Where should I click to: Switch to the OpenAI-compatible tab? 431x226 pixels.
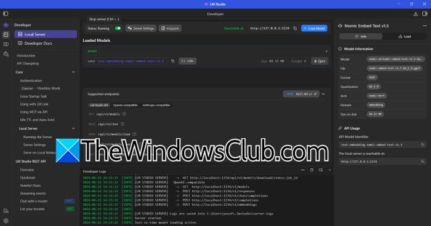click(125, 105)
